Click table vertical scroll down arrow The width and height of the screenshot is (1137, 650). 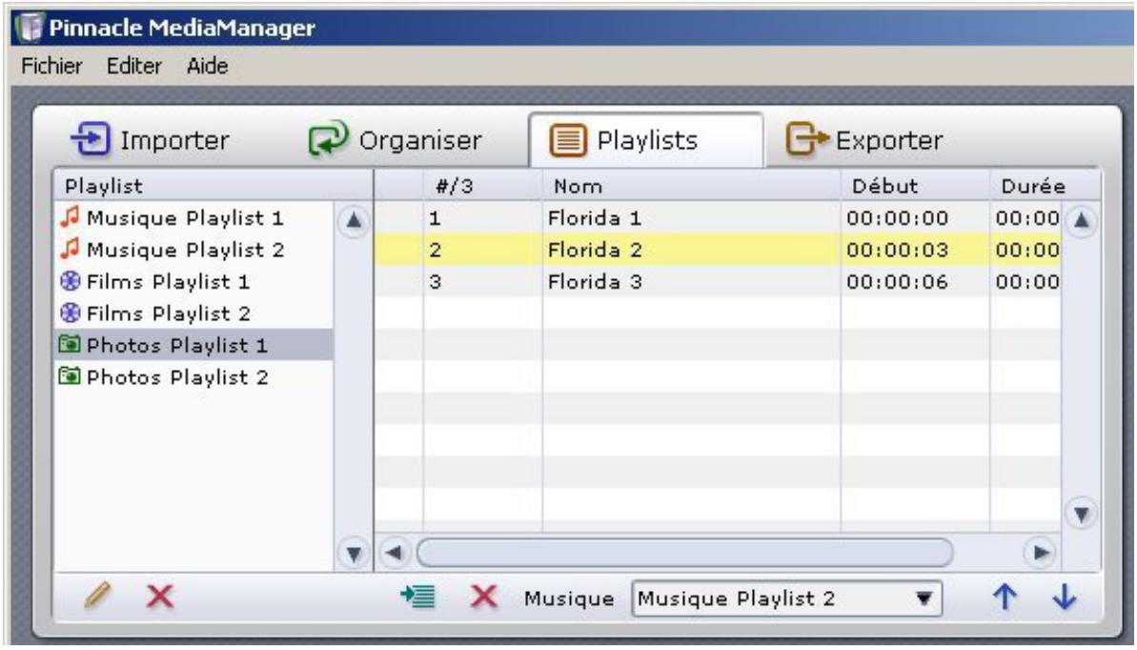1081,515
